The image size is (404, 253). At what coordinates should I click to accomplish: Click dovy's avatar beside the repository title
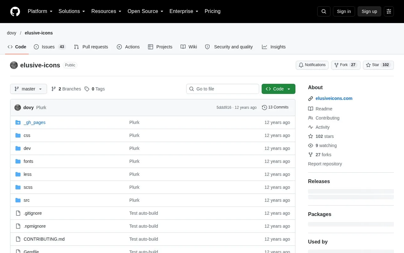pos(14,65)
